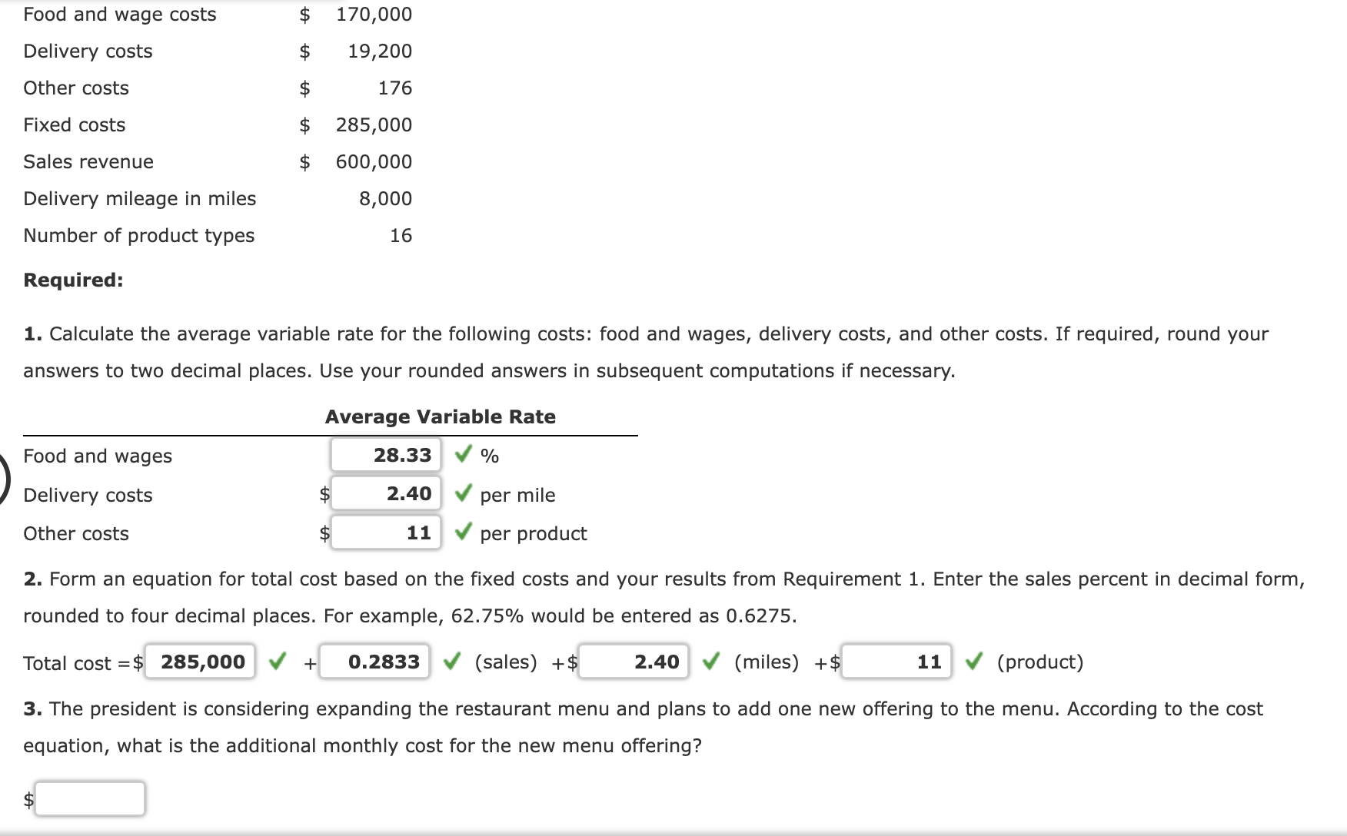
Task: Click the checkmark next to fixed cost 285,000
Action: point(278,661)
